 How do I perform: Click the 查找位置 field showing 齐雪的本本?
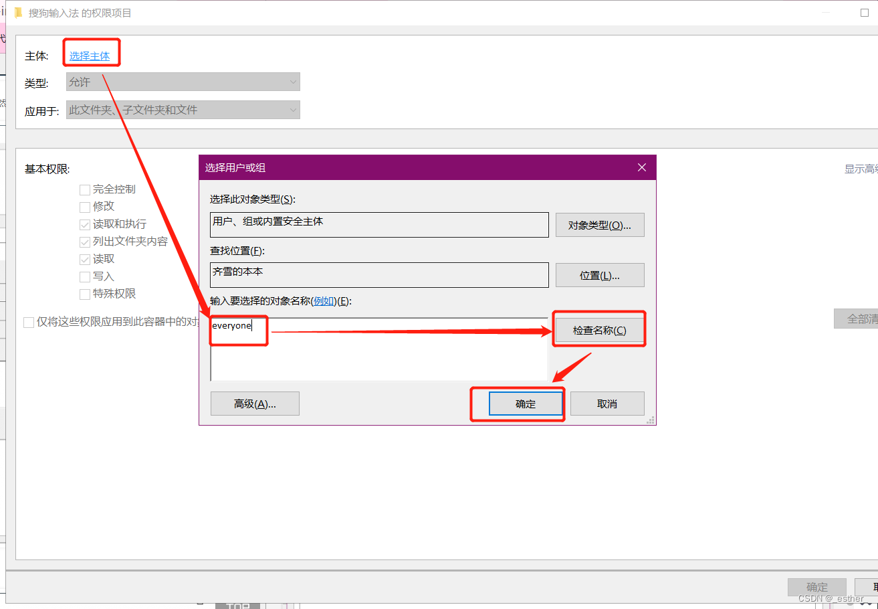click(379, 274)
